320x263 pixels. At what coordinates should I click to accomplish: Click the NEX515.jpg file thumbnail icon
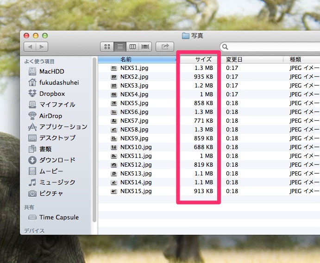tap(114, 191)
